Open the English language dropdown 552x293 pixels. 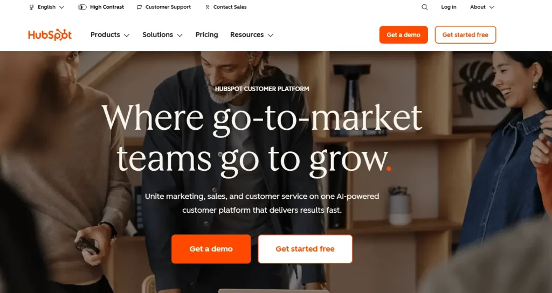(47, 7)
